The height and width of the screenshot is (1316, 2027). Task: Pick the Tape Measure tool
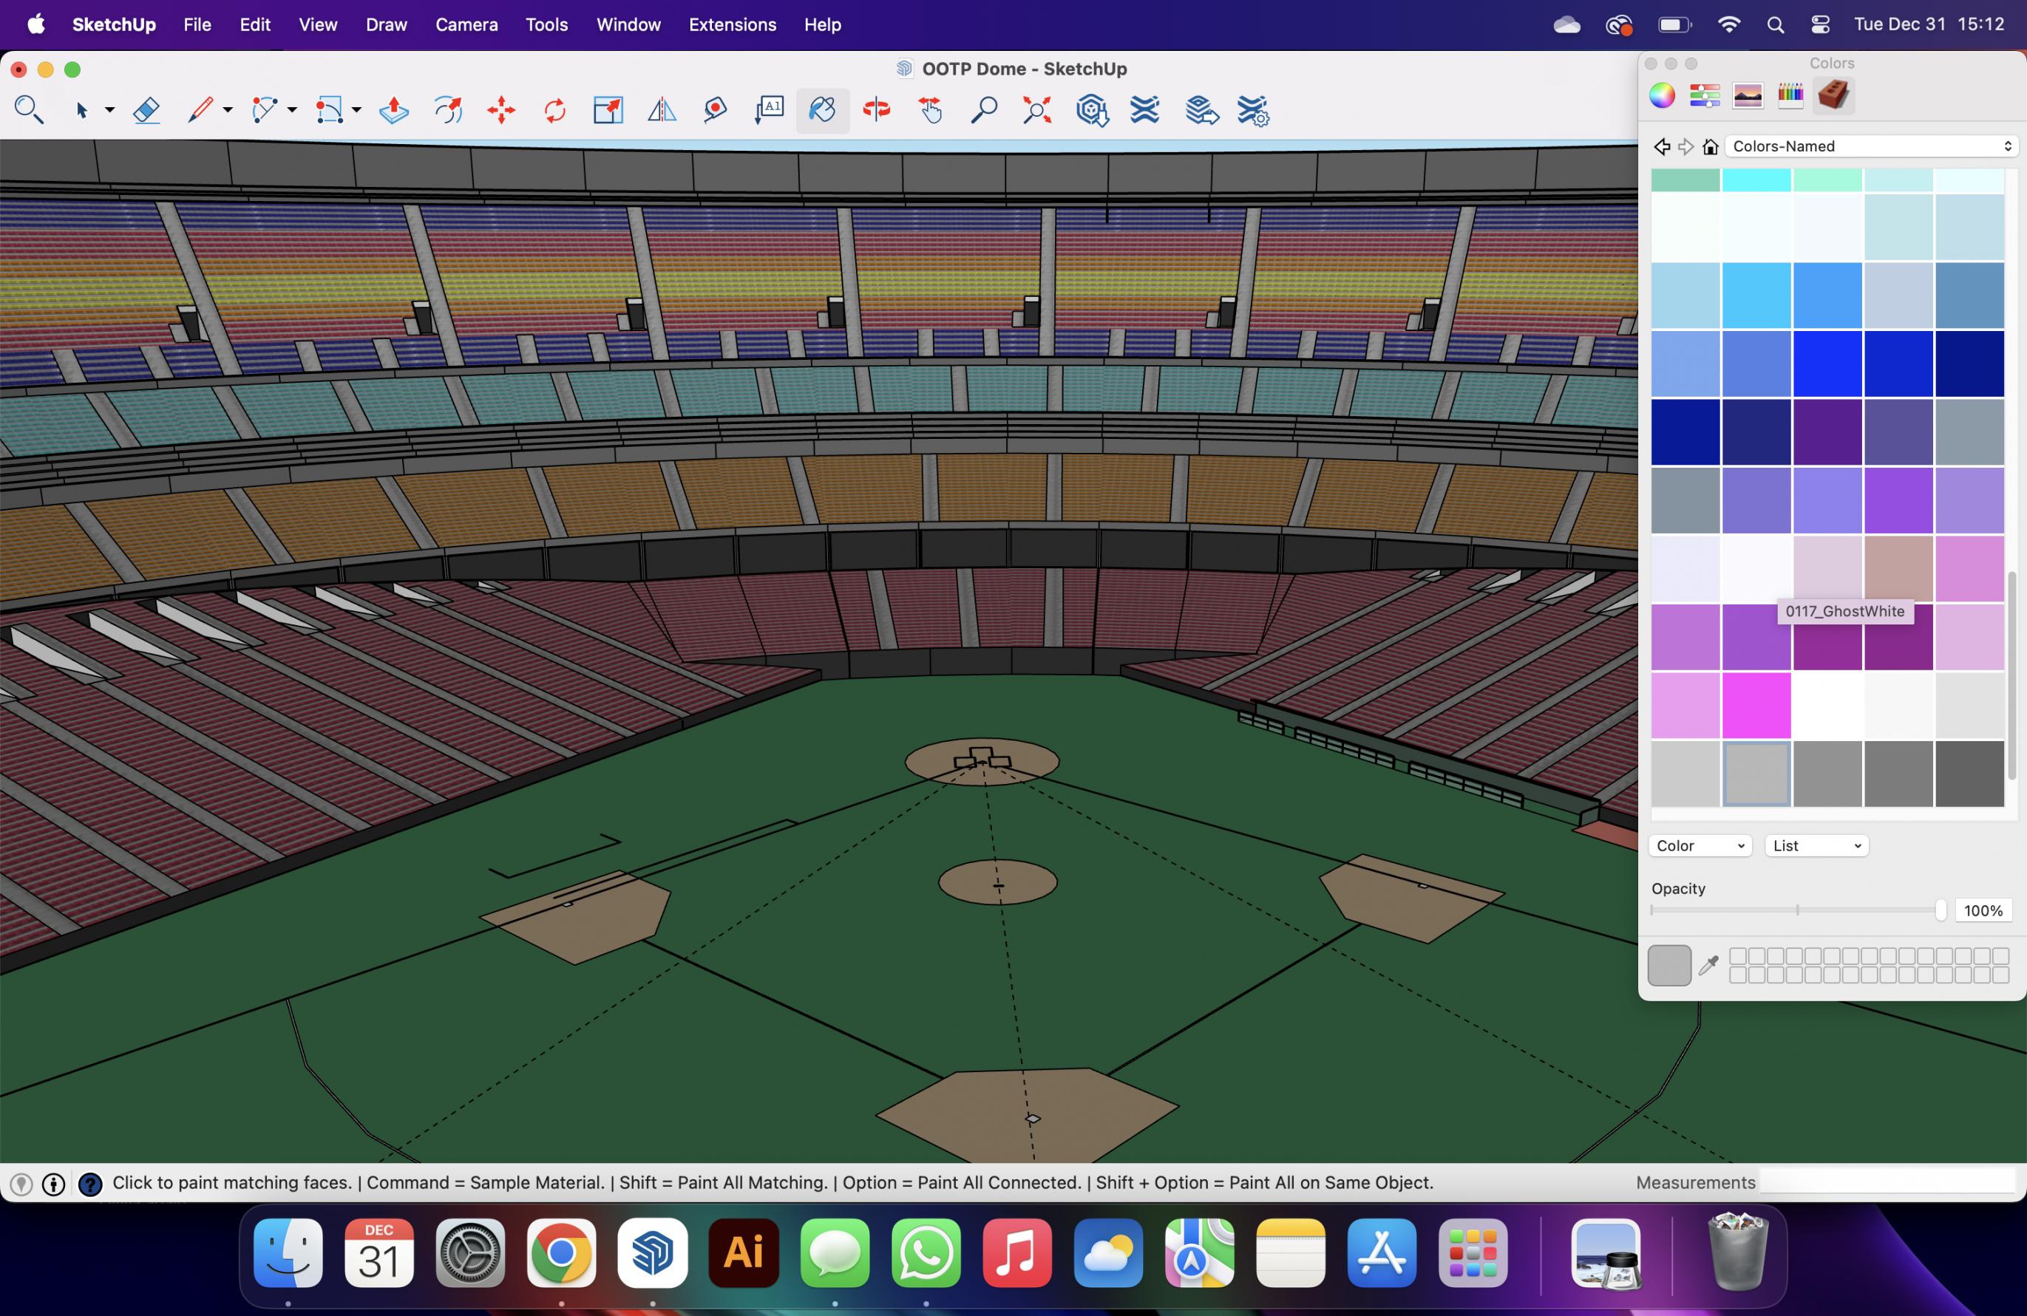[x=716, y=110]
